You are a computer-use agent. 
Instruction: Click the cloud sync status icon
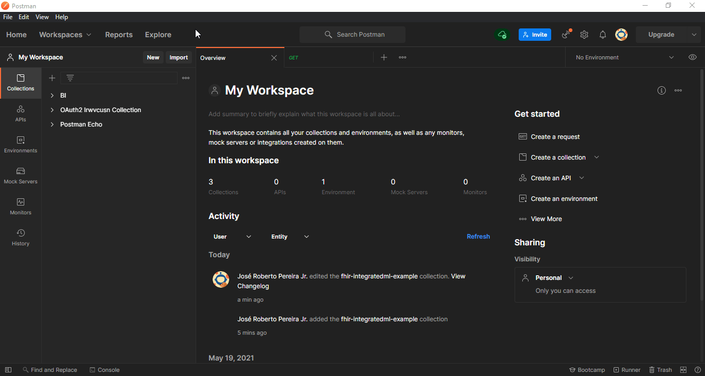coord(502,35)
